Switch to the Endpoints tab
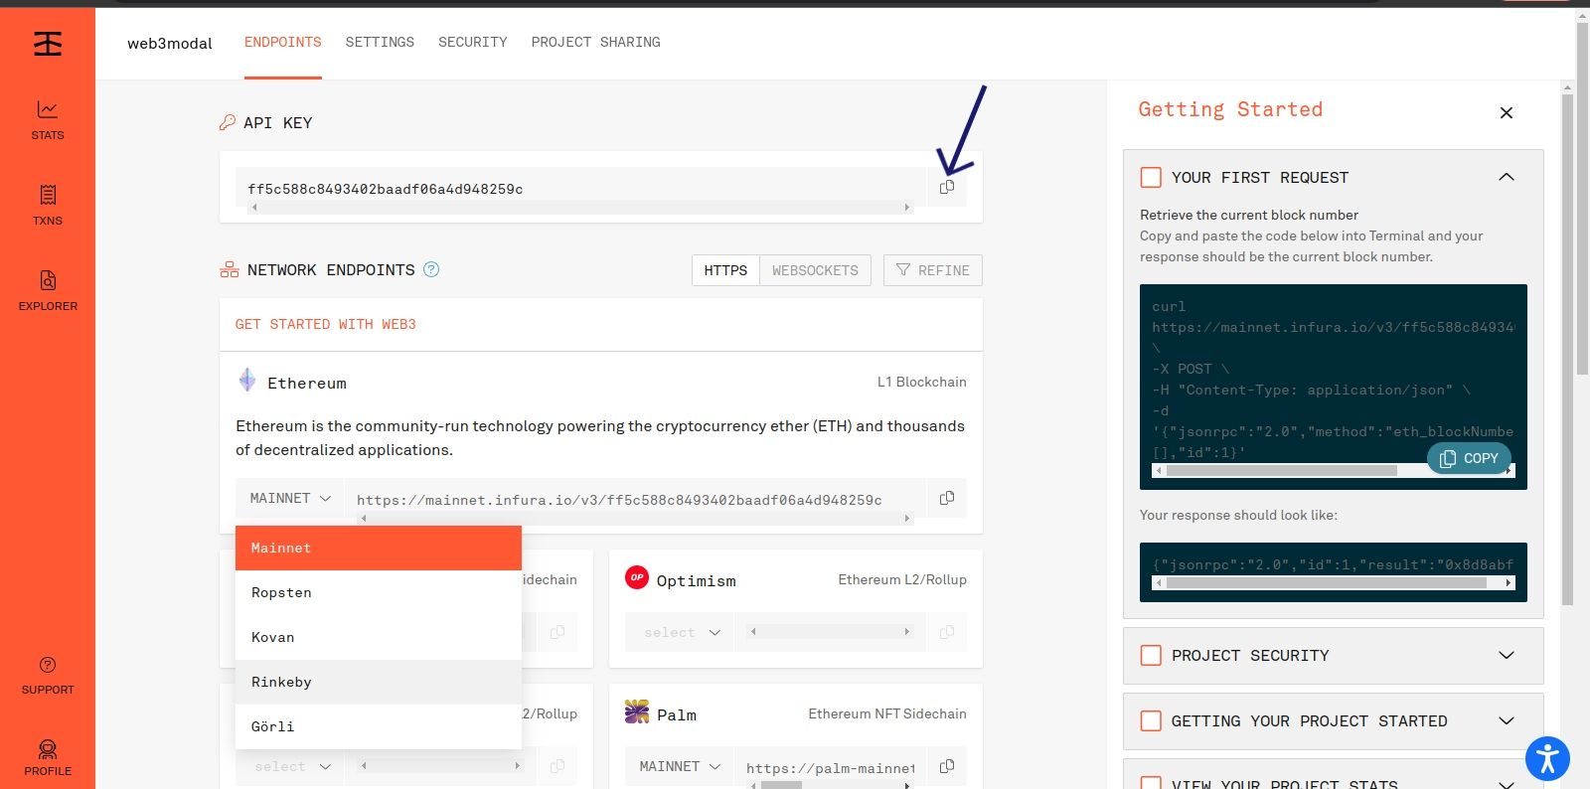 [283, 42]
